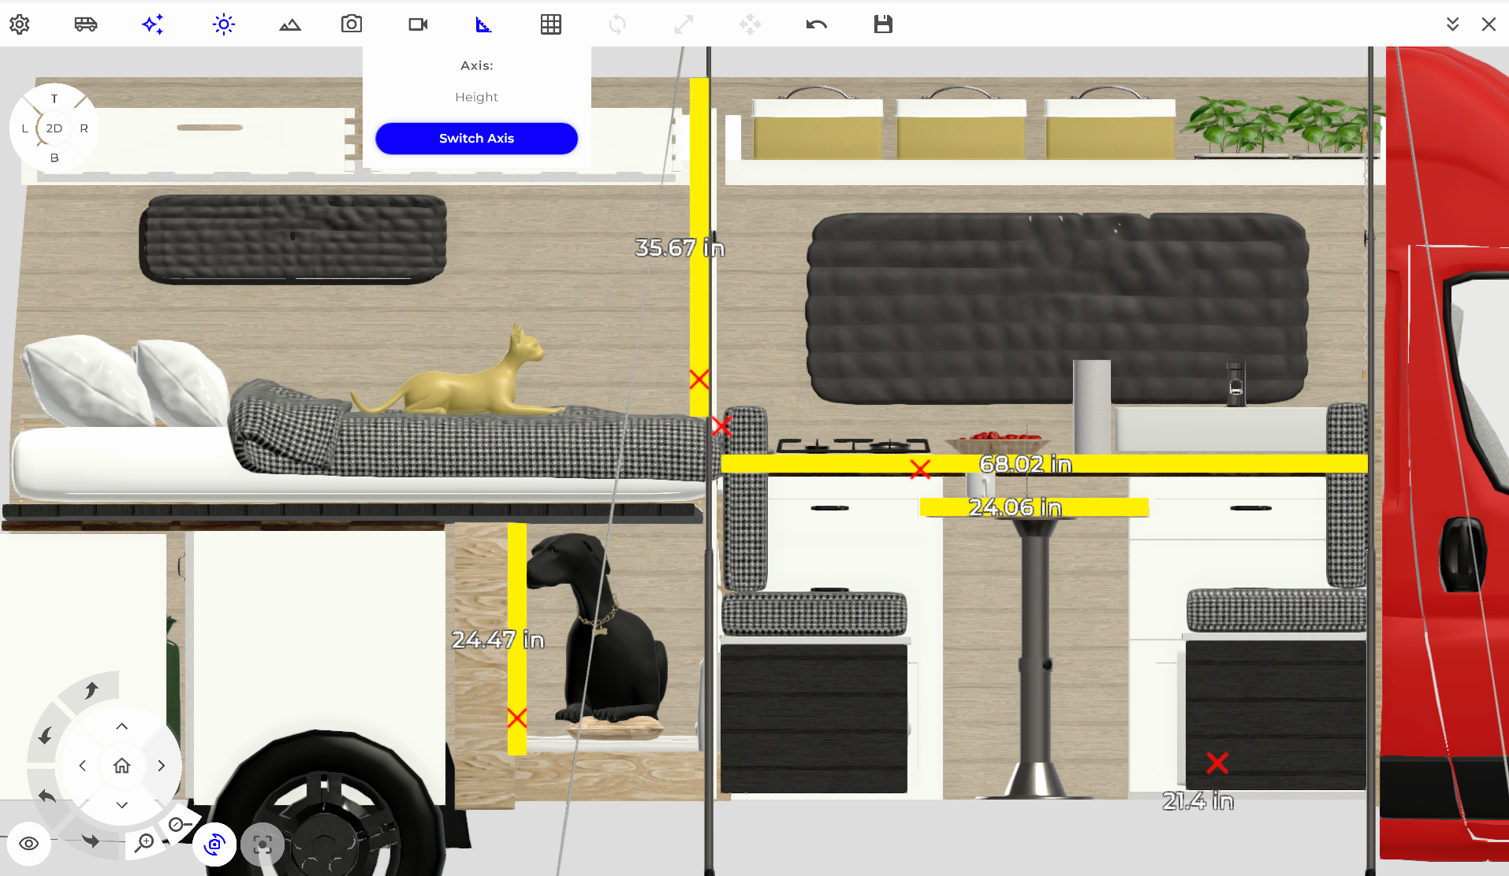Toggle the measurement ruler tool
Image resolution: width=1509 pixels, height=876 pixels.
[484, 24]
